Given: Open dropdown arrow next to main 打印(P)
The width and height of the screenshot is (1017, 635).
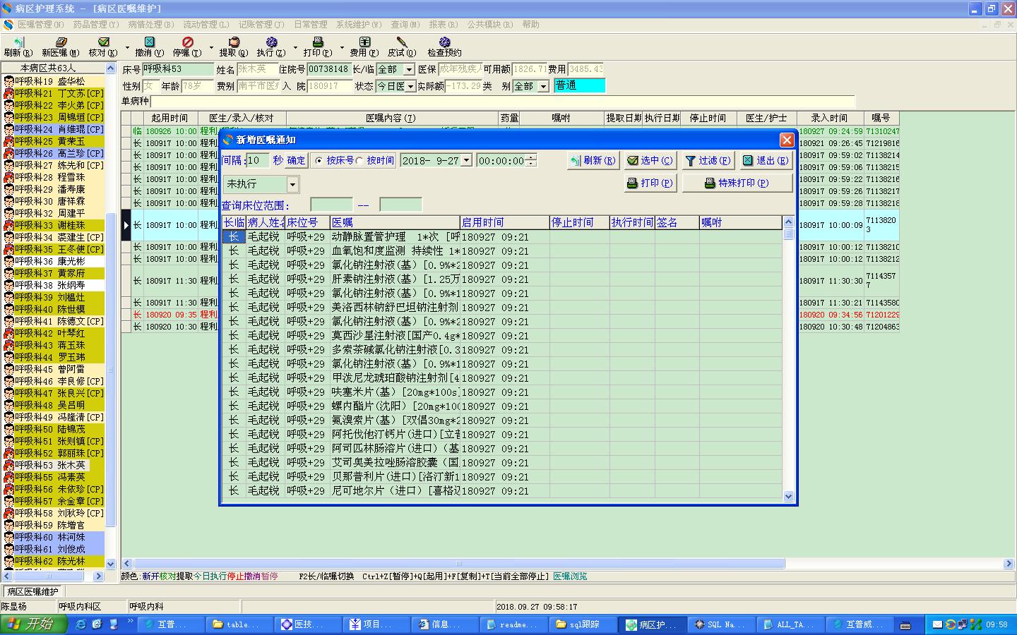Looking at the screenshot, I should (x=342, y=48).
